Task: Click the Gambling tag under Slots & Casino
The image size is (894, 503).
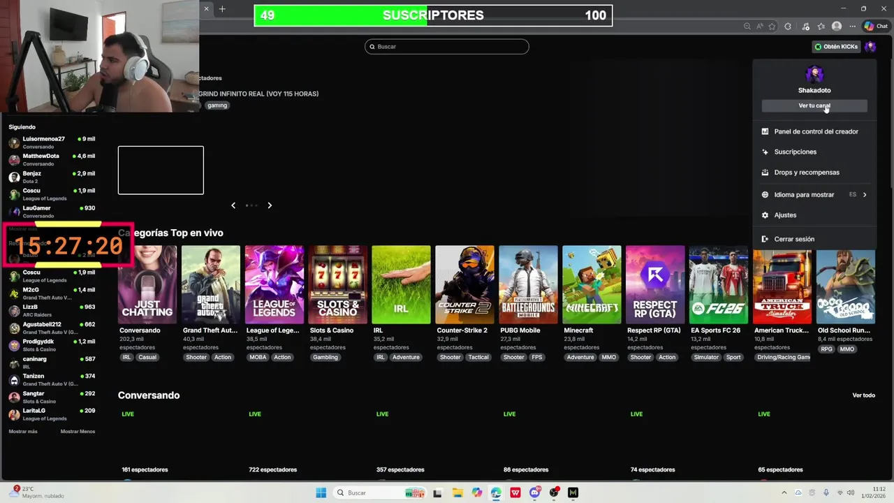Action: [325, 357]
